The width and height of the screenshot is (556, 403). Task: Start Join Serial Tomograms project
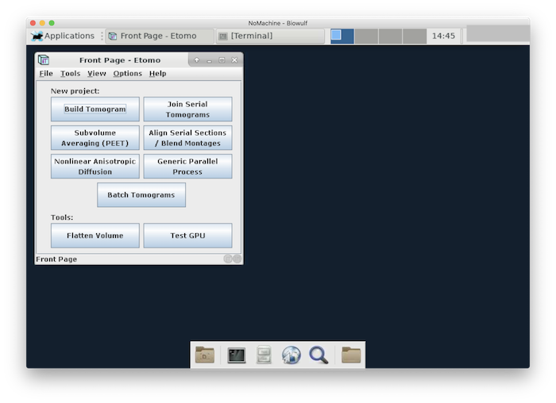tap(187, 109)
